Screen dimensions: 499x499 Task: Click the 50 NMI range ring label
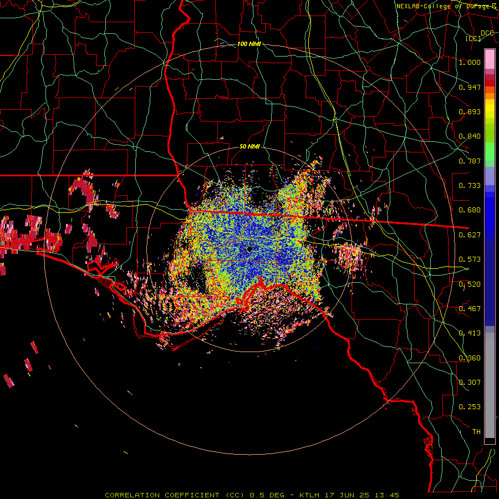[249, 146]
